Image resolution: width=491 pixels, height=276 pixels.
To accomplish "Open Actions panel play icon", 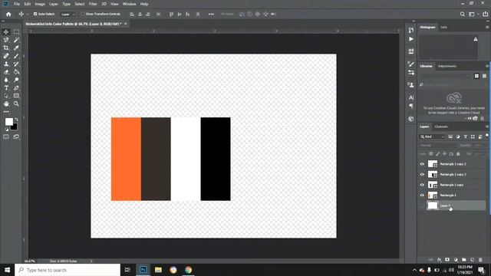I will click(x=411, y=39).
